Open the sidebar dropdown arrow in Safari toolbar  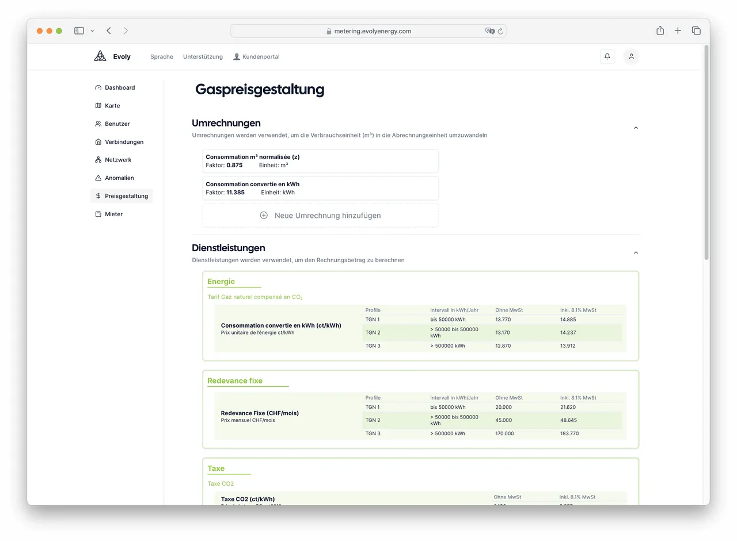(x=92, y=31)
